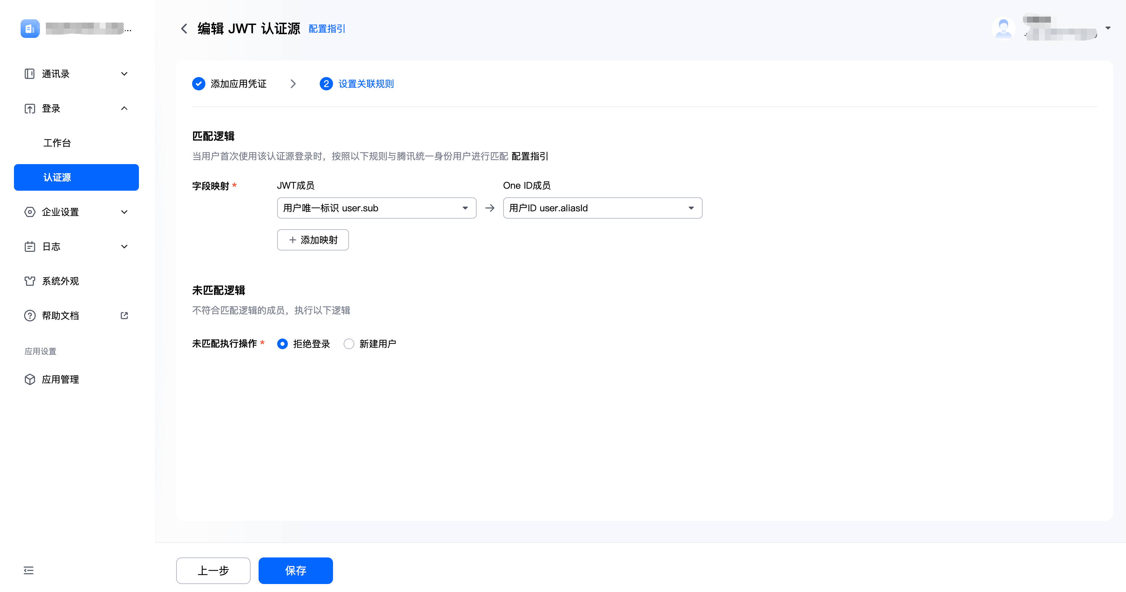Image resolution: width=1126 pixels, height=592 pixels.
Task: Open the One ID成员 user.aliasId dropdown
Action: click(x=602, y=208)
